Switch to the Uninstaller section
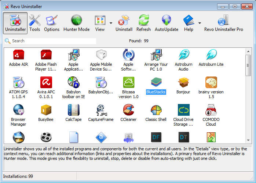Viewport: 256px width, 183px height. tap(15, 23)
